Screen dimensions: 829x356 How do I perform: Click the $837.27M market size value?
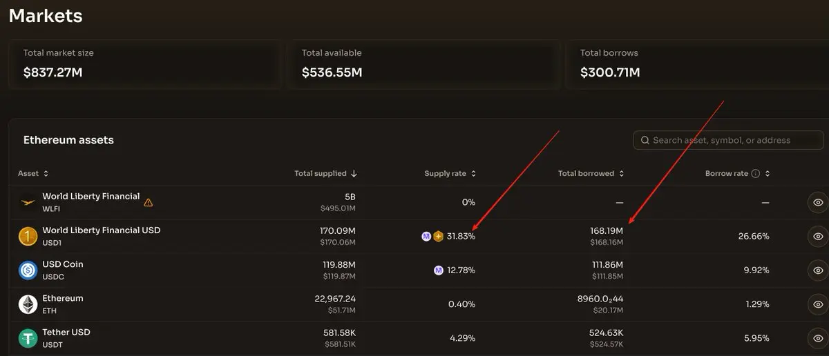53,72
